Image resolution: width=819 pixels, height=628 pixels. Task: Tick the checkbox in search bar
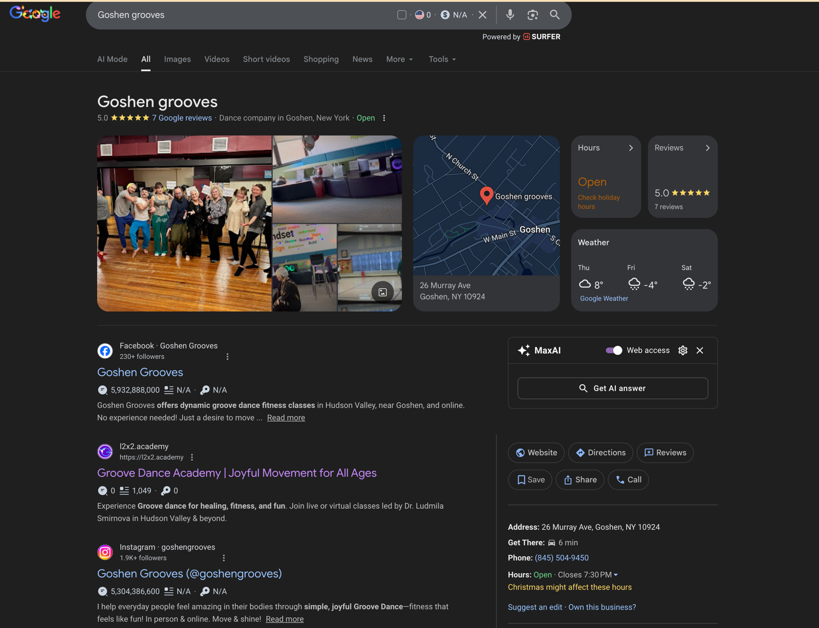pyautogui.click(x=402, y=15)
